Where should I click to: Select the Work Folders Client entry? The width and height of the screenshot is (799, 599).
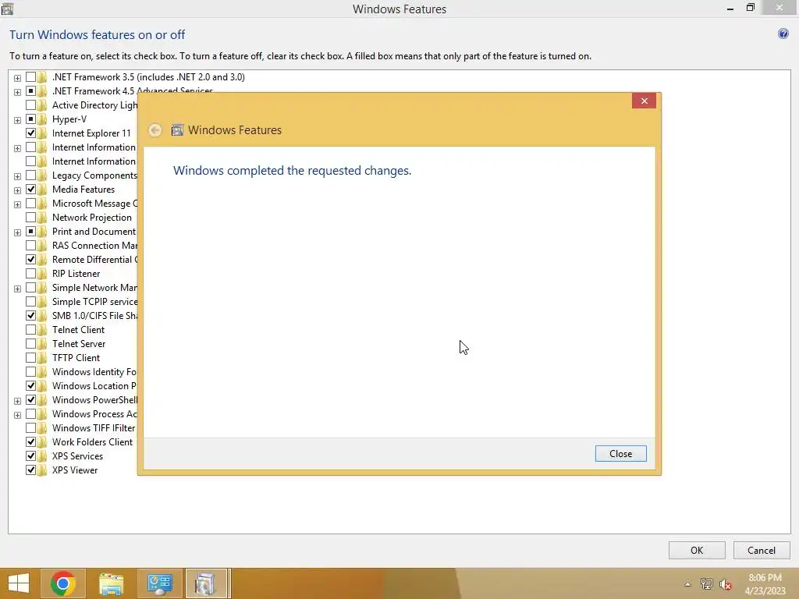(x=92, y=442)
